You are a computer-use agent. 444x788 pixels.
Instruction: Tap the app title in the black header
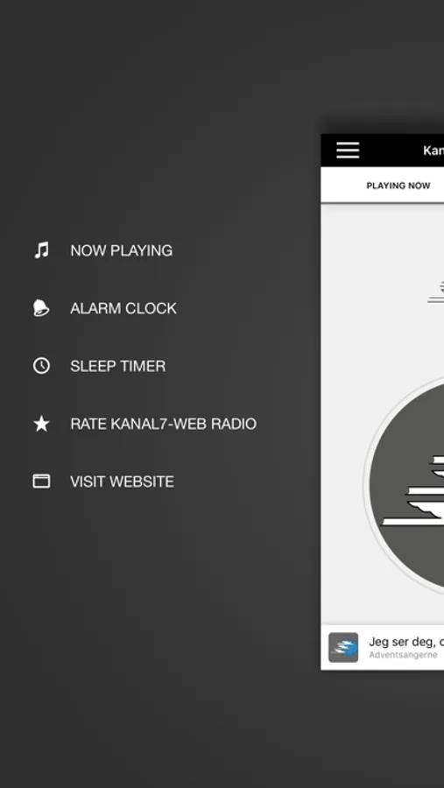[433, 151]
